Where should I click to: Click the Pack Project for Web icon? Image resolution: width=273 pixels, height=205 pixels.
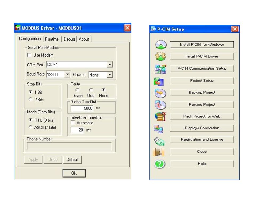coord(160,116)
